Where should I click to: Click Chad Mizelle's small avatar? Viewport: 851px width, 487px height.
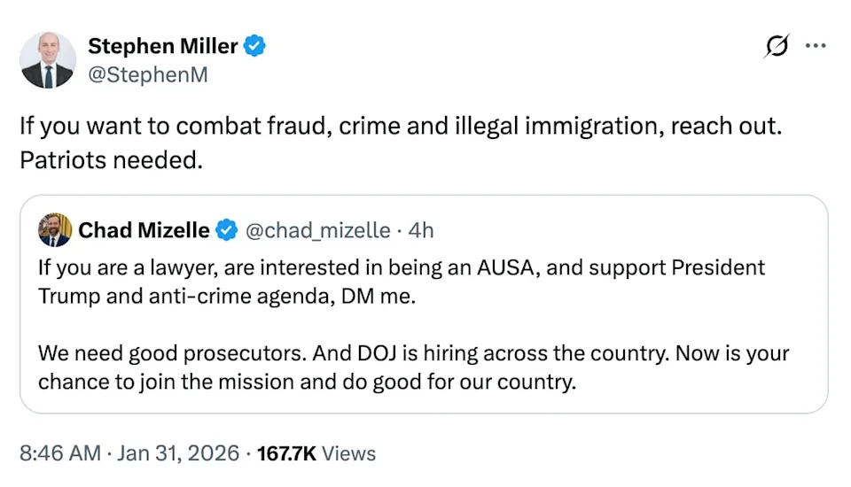tap(55, 230)
